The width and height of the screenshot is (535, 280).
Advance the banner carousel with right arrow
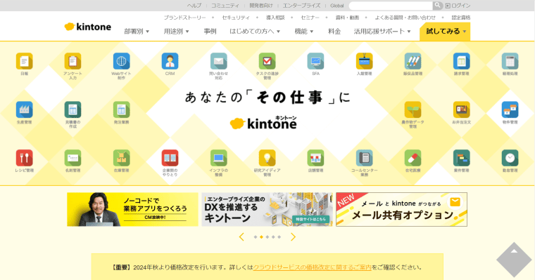tap(293, 236)
